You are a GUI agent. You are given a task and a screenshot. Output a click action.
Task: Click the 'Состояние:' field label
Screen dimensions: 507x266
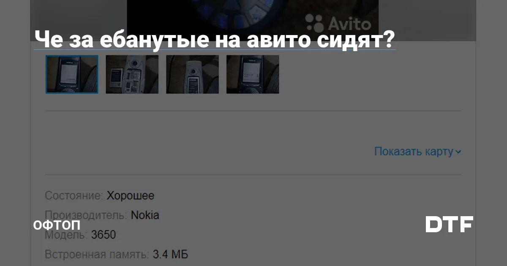74,196
